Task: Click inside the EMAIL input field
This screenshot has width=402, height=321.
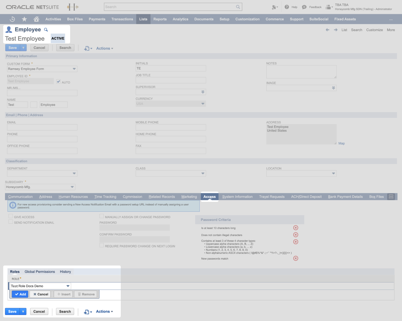Action: pyautogui.click(x=42, y=127)
